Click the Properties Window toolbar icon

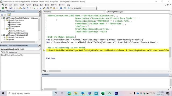tap(51, 8)
